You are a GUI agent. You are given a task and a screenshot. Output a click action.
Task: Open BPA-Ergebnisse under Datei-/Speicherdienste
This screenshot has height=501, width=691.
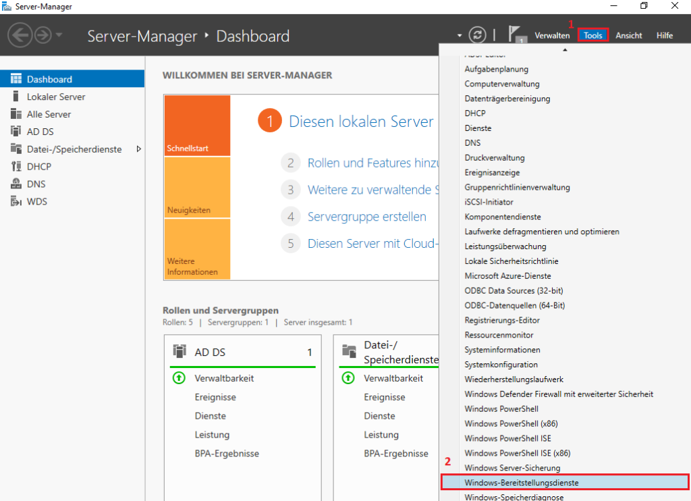coord(397,453)
